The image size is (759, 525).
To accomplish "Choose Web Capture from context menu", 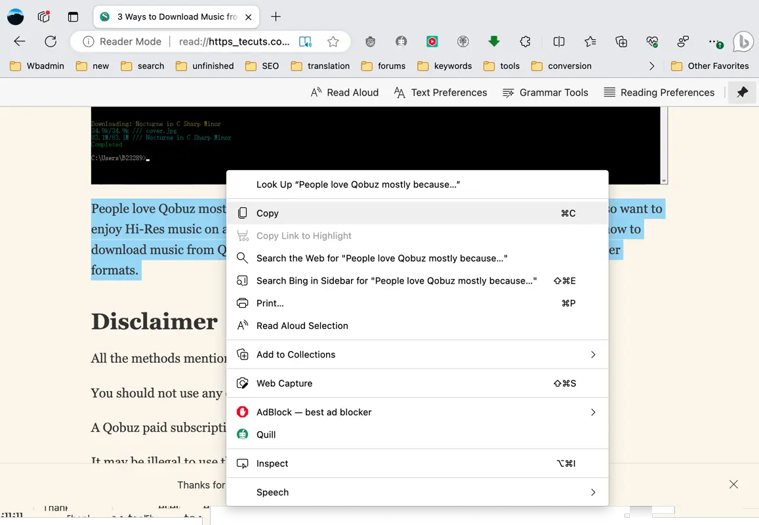I will 417,383.
